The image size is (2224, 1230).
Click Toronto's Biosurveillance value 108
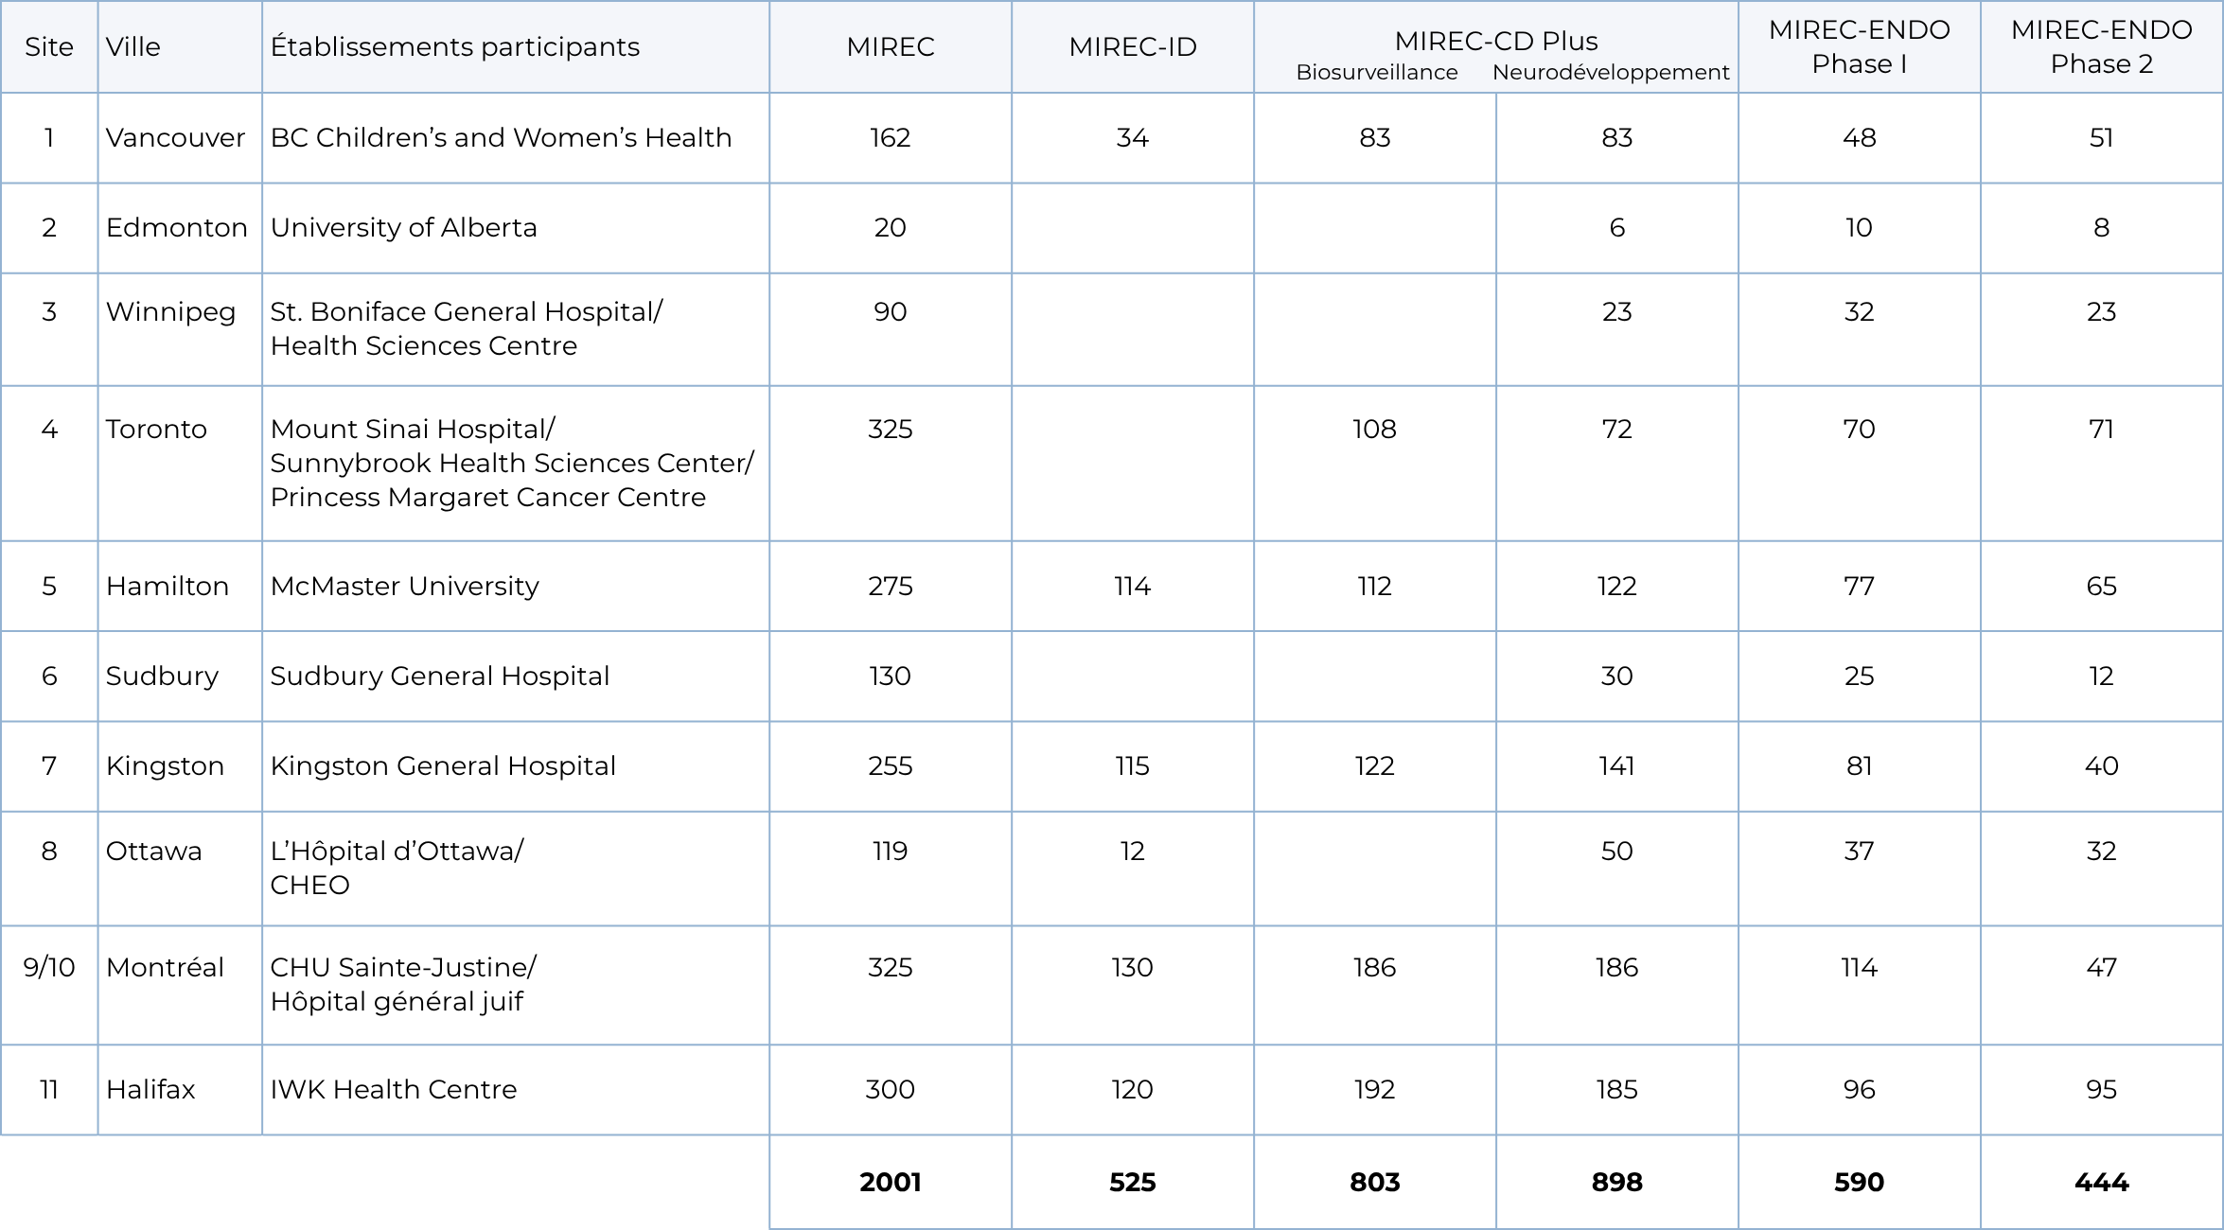(x=1375, y=430)
